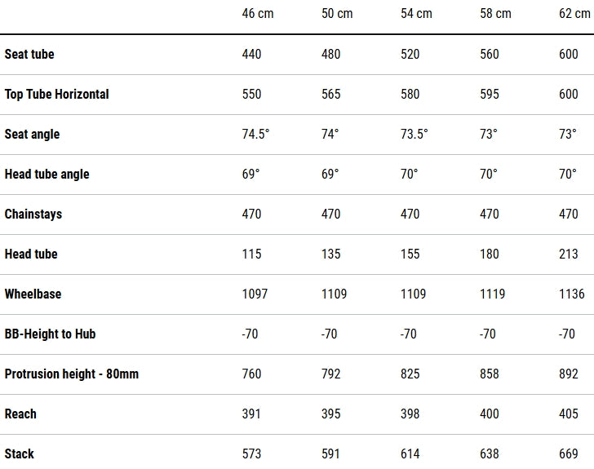This screenshot has width=594, height=469.
Task: Click the Protrusion height - 80mm label
Action: point(72,374)
